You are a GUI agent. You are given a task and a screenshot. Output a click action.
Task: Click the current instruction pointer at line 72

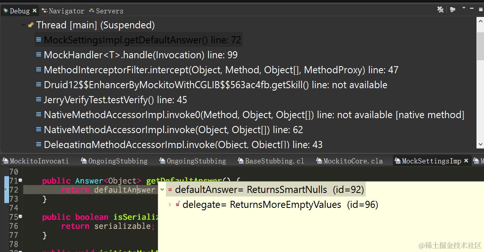6,190
